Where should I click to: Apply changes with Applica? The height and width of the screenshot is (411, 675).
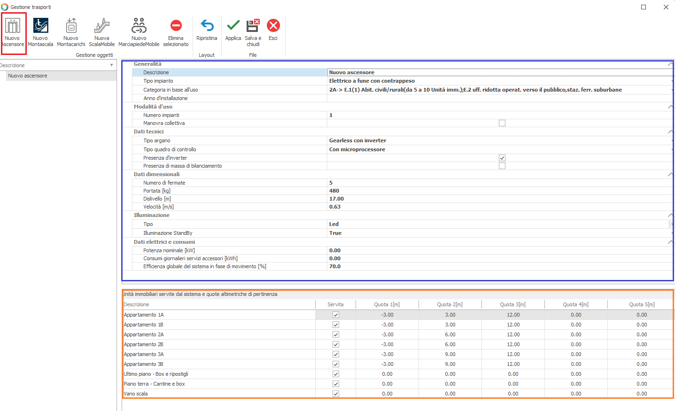click(233, 26)
